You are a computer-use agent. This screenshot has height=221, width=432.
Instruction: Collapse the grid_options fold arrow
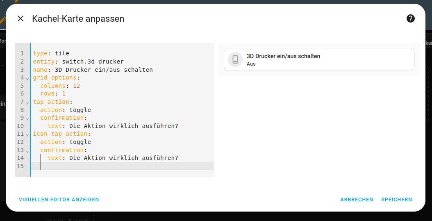27,78
